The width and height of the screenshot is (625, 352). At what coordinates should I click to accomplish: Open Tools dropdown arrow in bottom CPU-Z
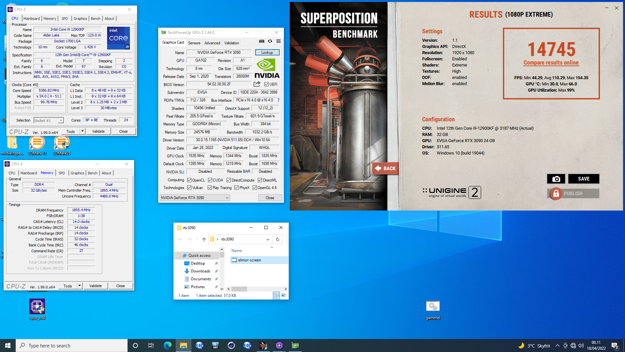(79, 286)
